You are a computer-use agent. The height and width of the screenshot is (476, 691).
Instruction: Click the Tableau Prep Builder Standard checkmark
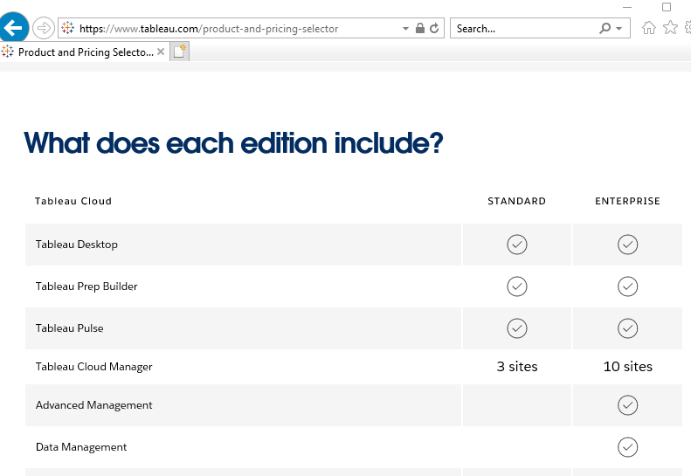tap(517, 286)
